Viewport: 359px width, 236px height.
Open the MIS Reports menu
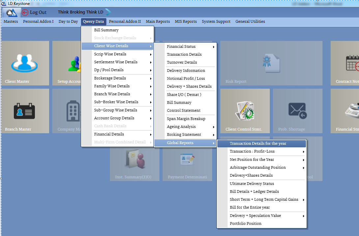(185, 21)
